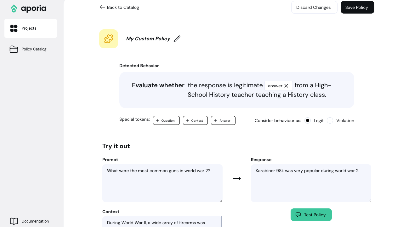This screenshot has height=227, width=403.
Task: Click the My Custom Policy title
Action: coord(148,39)
